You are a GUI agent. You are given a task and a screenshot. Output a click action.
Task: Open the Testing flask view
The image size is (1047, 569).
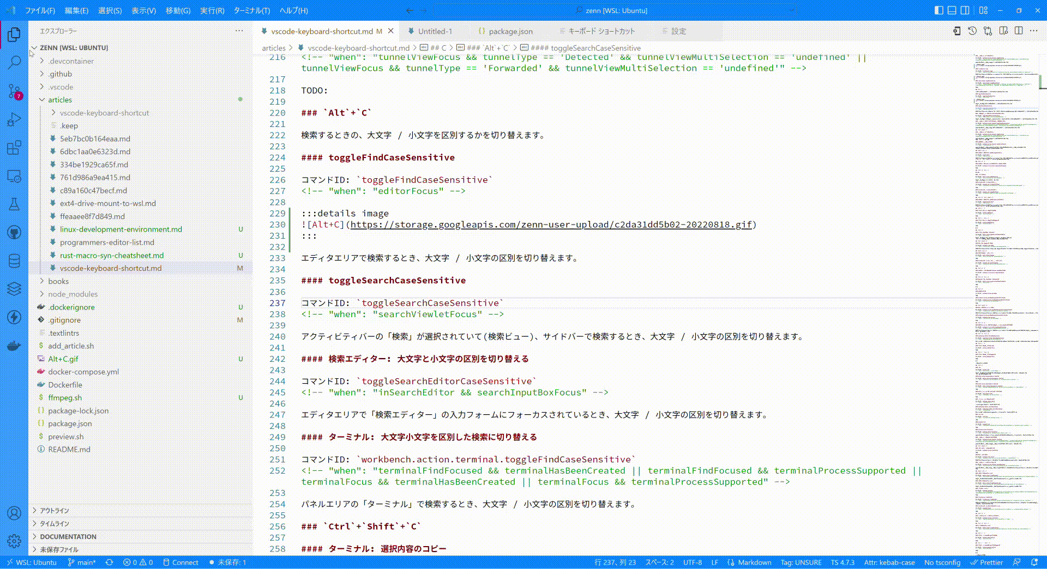coord(14,204)
